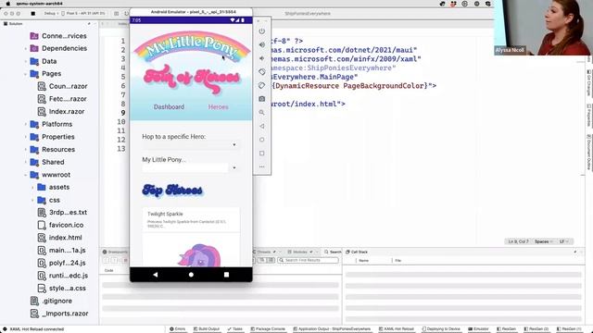Open the Debug configuration selector
593x333 pixels.
coord(50,13)
